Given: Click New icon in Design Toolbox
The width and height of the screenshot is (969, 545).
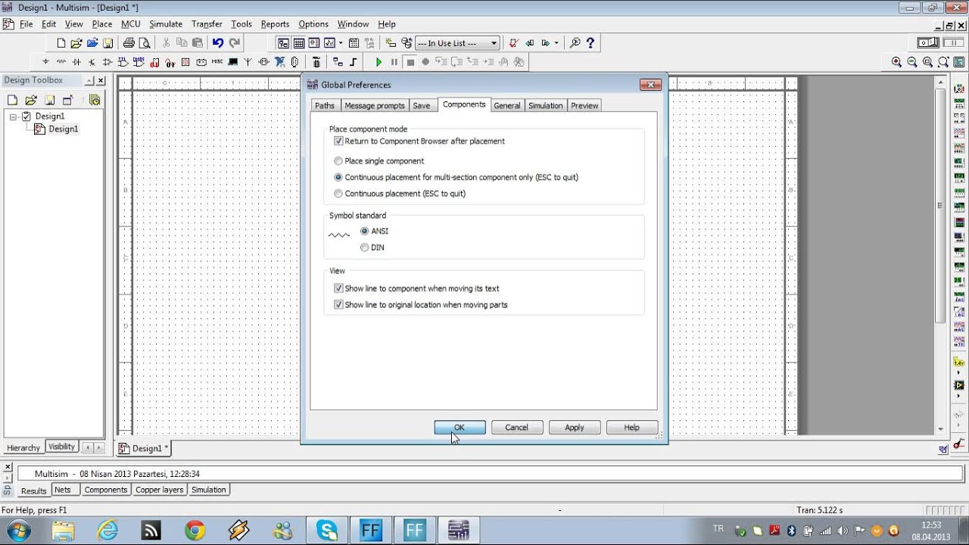Looking at the screenshot, I should (12, 100).
